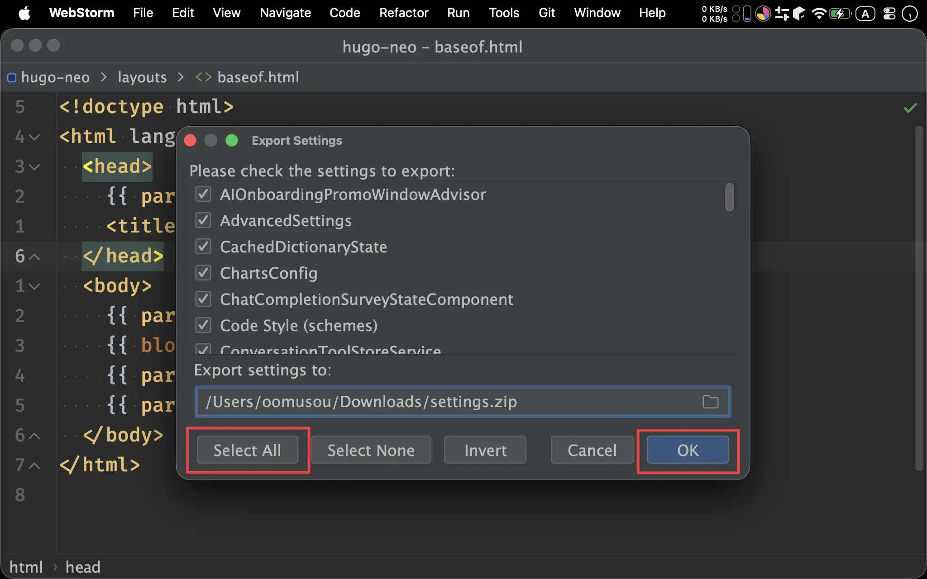Uncheck CachedDictionaryState
This screenshot has width=927, height=579.
tap(203, 247)
